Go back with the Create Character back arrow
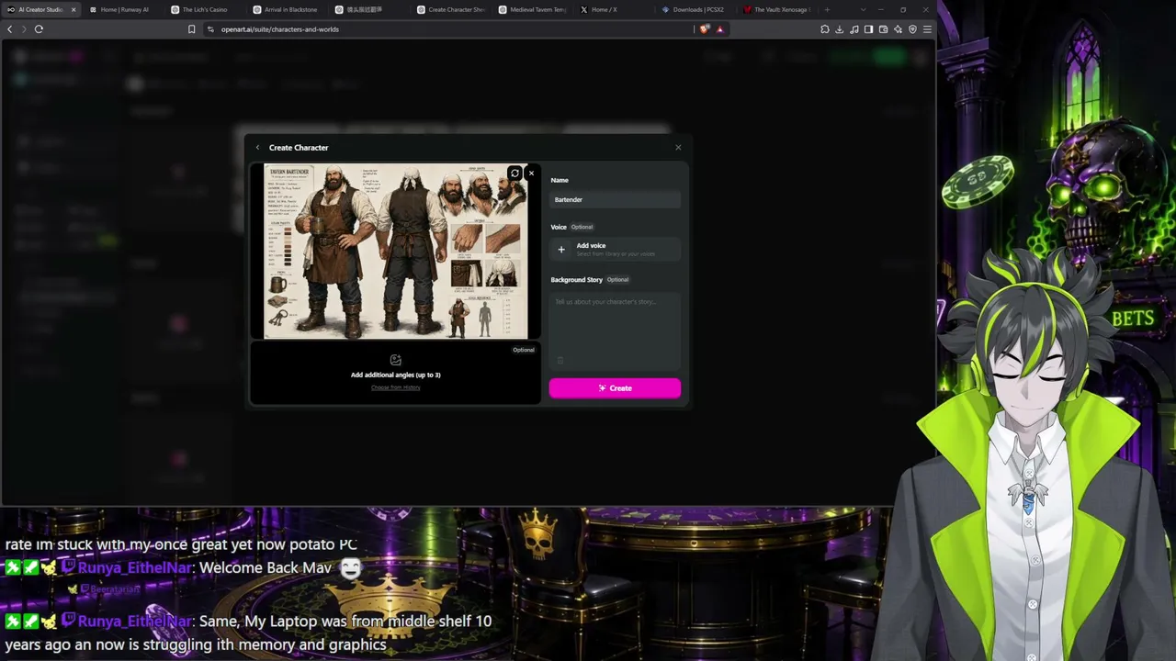The height and width of the screenshot is (661, 1176). tap(257, 147)
